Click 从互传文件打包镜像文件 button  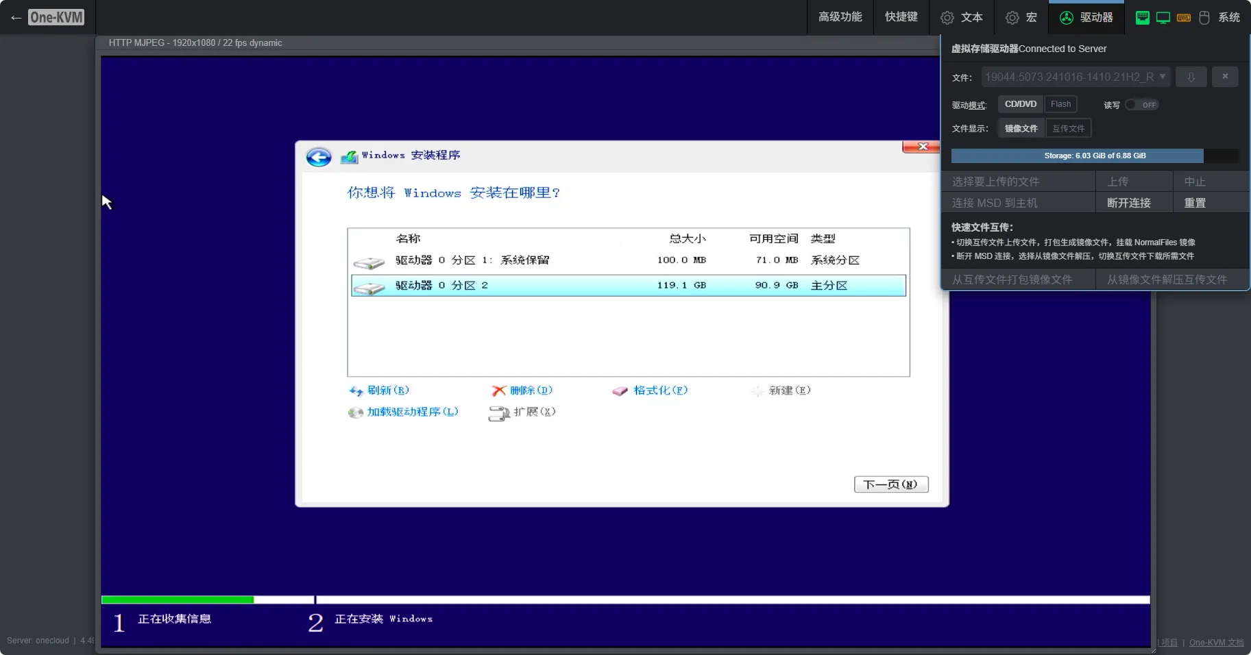pyautogui.click(x=1018, y=280)
